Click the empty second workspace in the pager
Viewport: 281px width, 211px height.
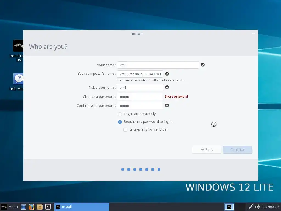pyautogui.click(x=240, y=207)
